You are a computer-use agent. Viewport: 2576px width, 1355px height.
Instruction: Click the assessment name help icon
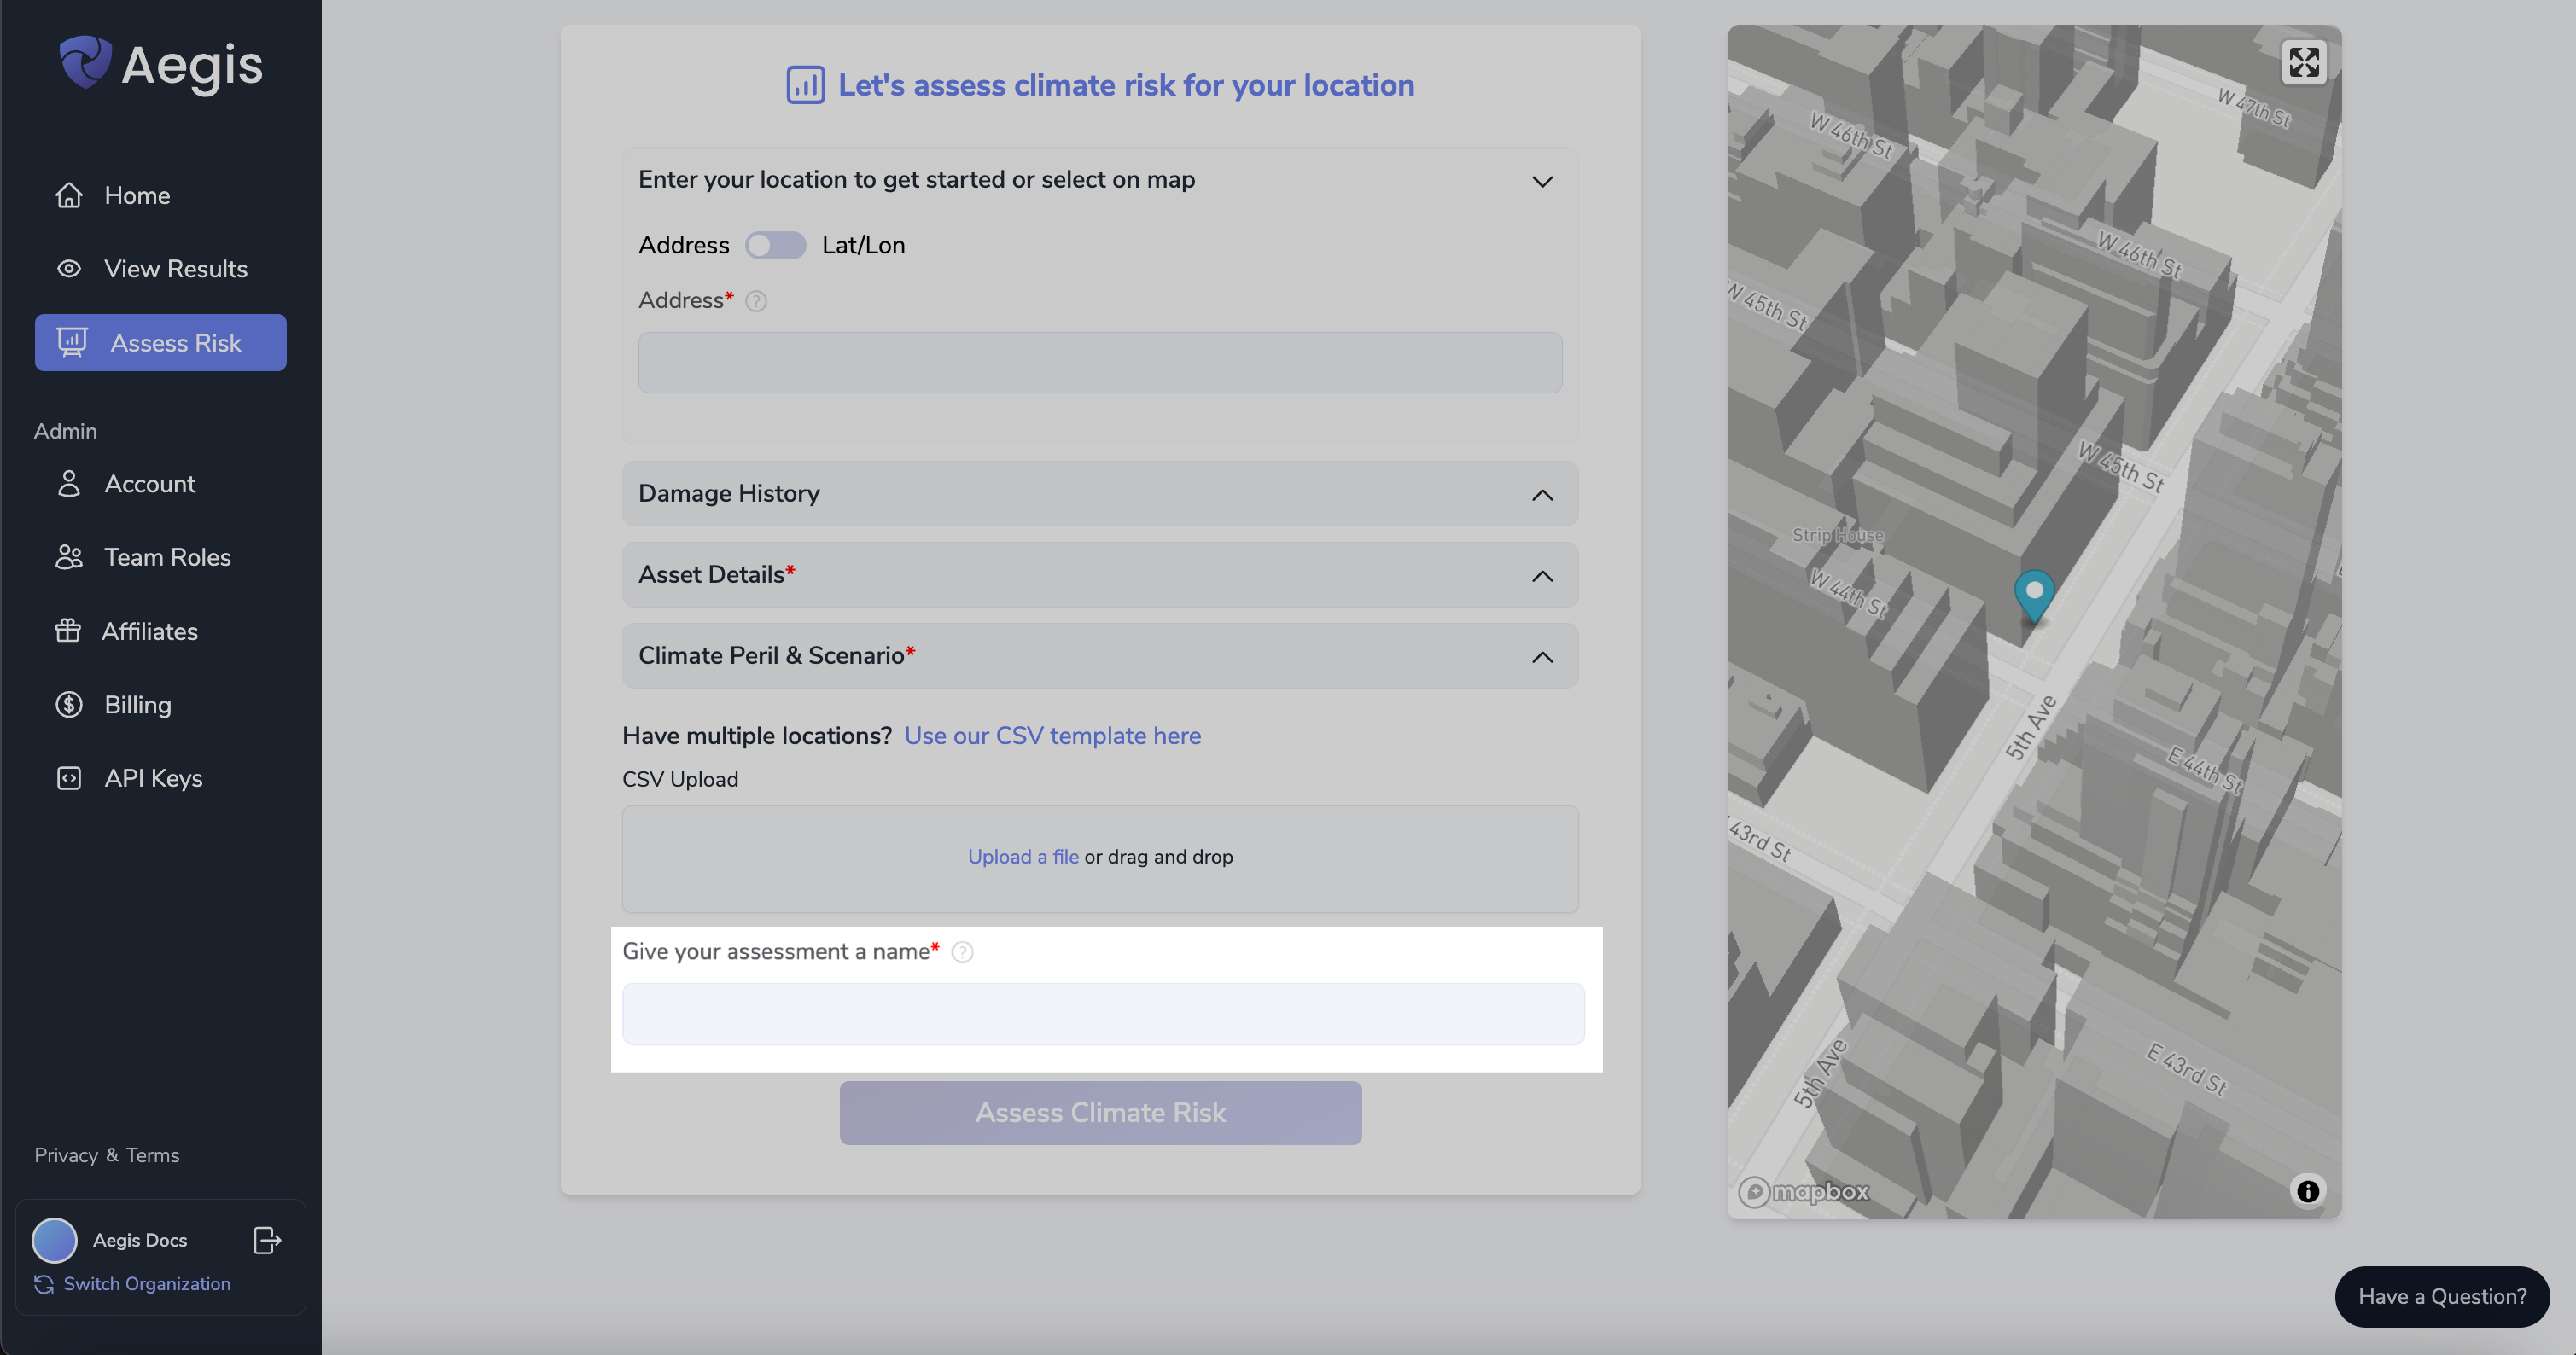pyautogui.click(x=962, y=952)
